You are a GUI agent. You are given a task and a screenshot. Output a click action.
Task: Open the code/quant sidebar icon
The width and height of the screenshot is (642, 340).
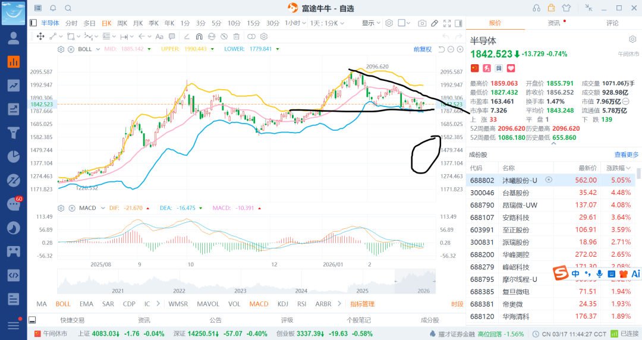[13, 275]
